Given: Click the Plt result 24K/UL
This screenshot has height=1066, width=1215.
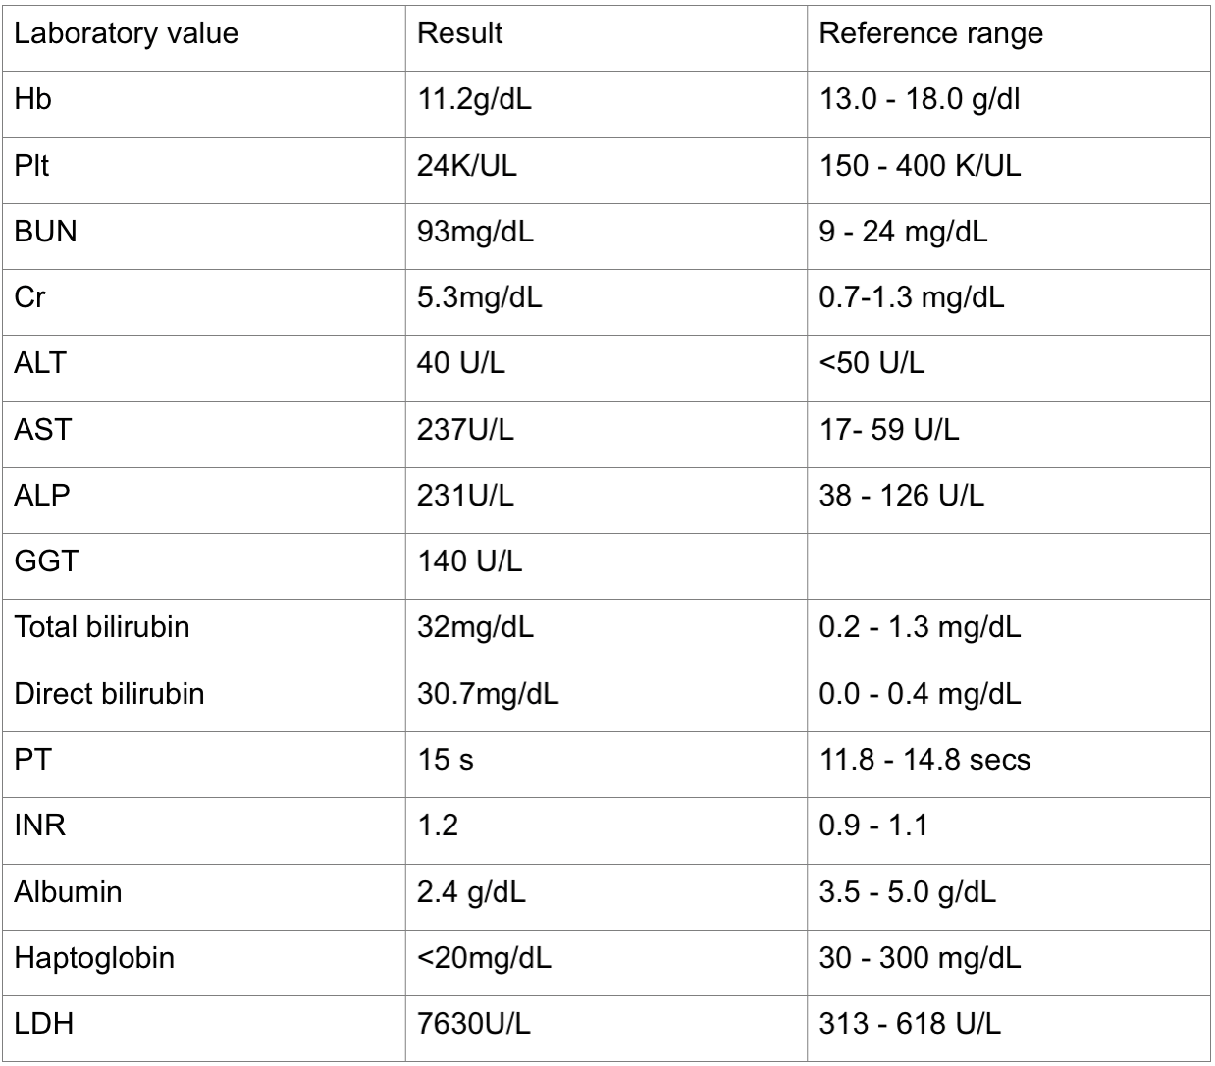Looking at the screenshot, I should tap(467, 166).
